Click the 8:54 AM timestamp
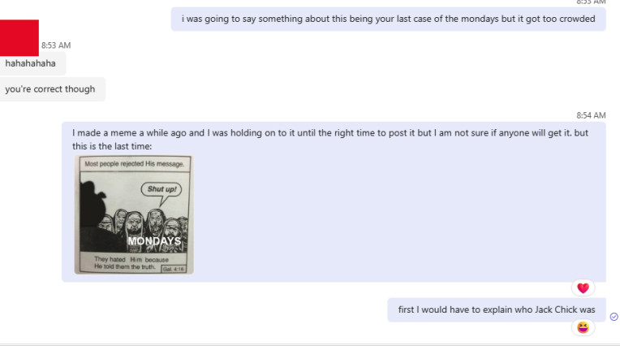The height and width of the screenshot is (346, 620). [591, 115]
